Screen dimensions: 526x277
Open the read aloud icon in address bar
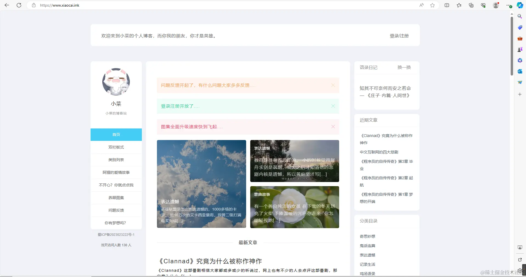[421, 5]
